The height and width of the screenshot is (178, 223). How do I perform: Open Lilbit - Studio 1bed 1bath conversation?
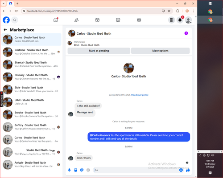point(31,102)
